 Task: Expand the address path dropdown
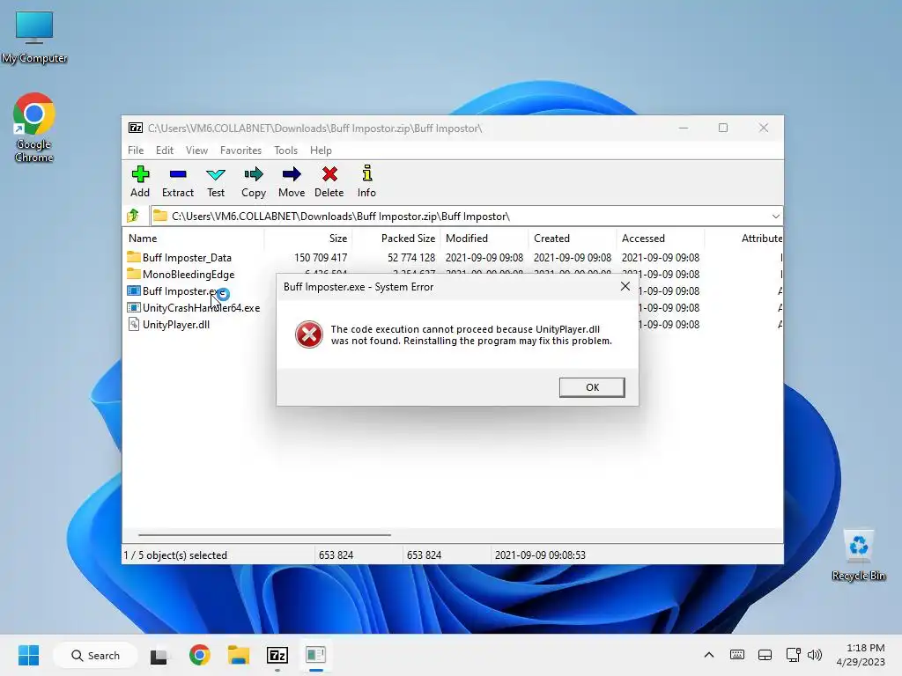pos(775,217)
